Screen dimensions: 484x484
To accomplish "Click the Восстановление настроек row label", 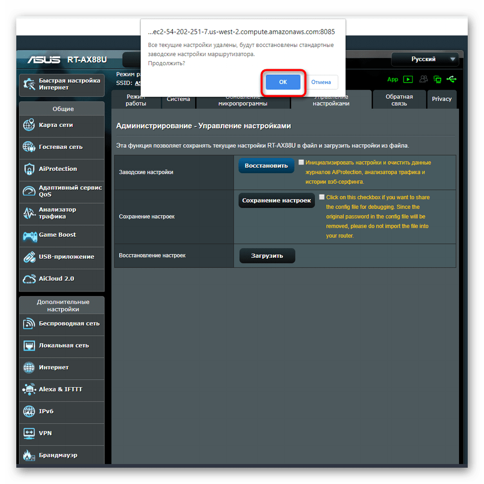I will [152, 256].
